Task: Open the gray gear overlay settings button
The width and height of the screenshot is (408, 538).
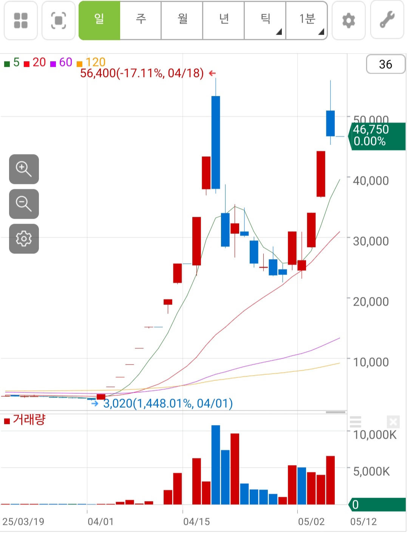Action: 24,238
